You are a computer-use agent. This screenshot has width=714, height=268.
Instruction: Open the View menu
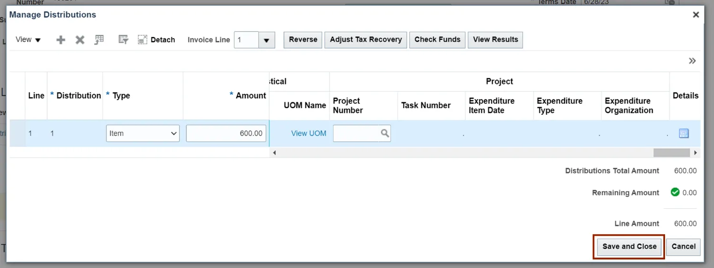(x=28, y=40)
